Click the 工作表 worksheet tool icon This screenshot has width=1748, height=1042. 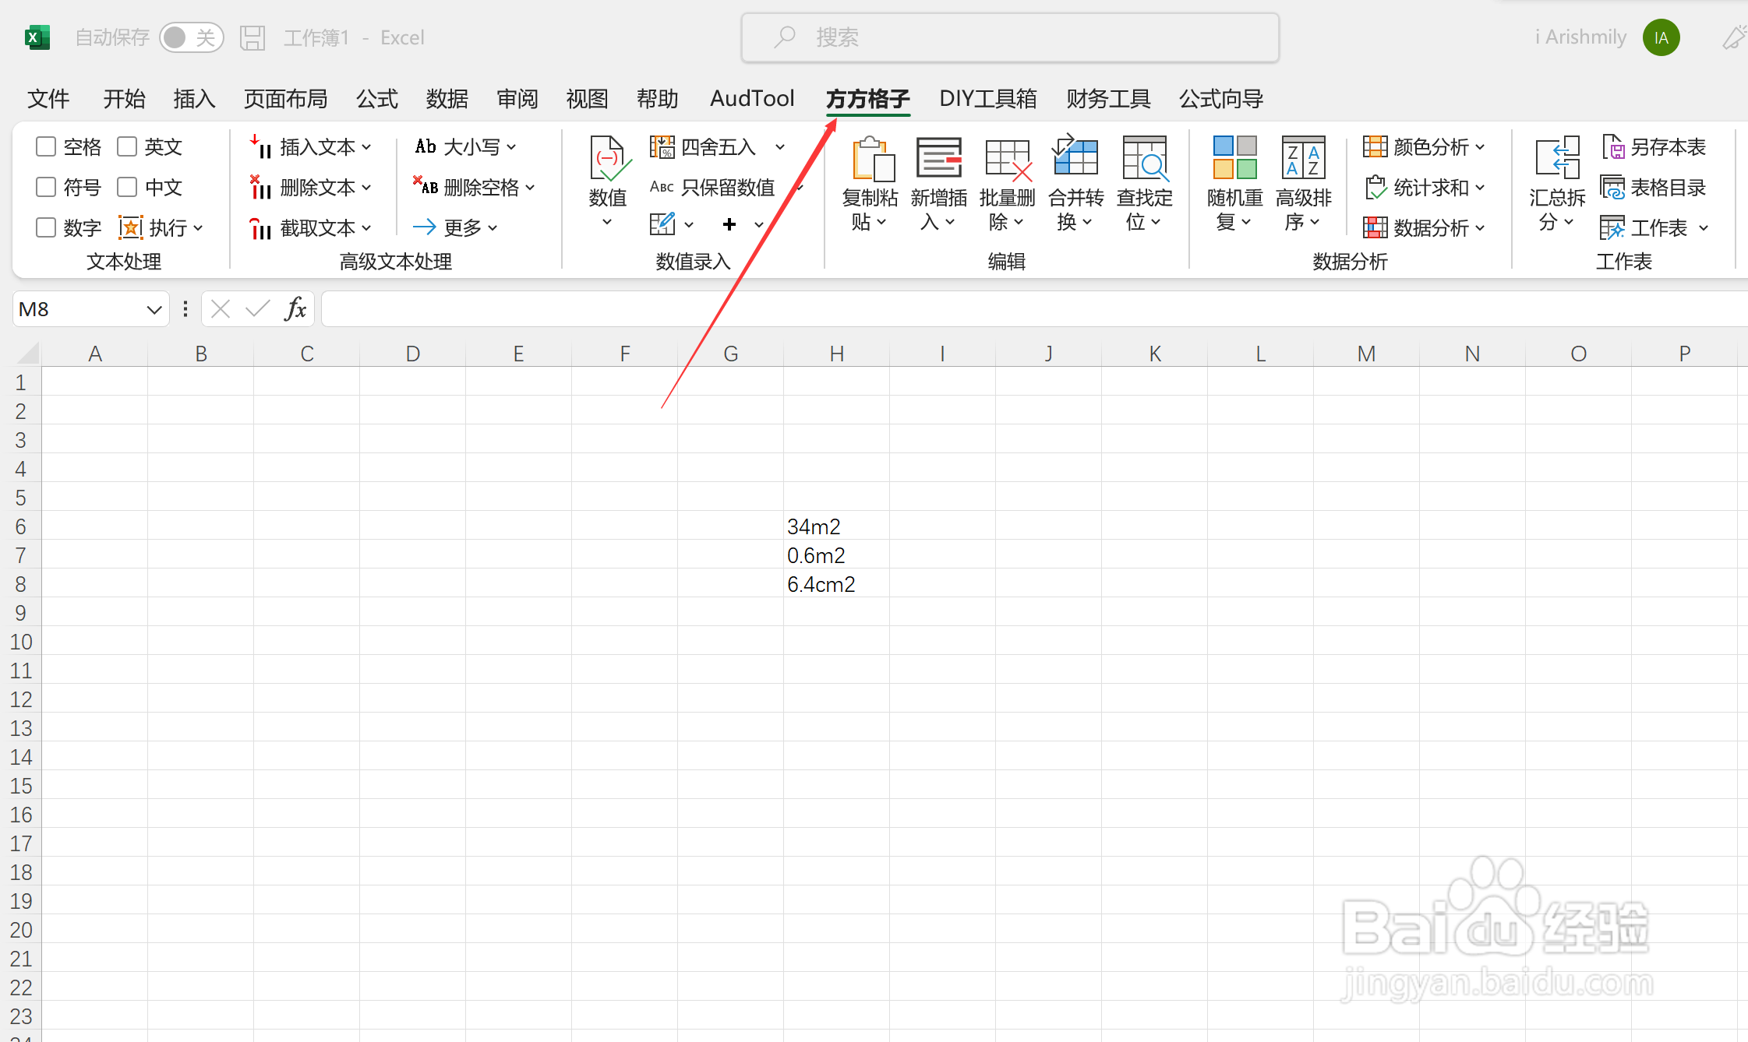click(1612, 227)
